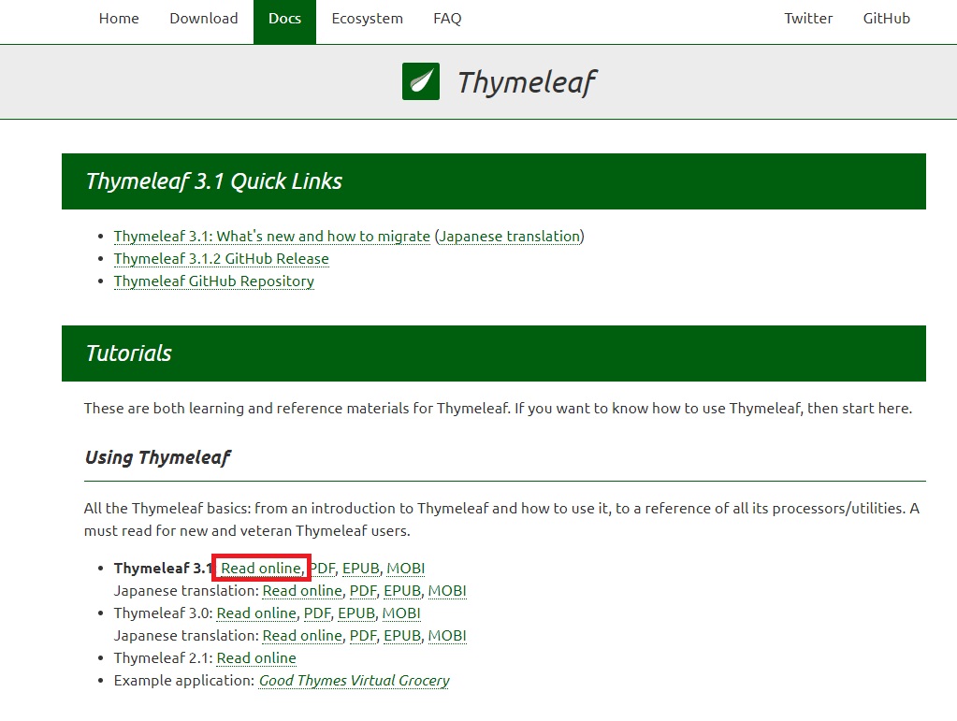The width and height of the screenshot is (957, 721).
Task: Read Thymeleaf 3.0 tutorial online
Action: (256, 613)
